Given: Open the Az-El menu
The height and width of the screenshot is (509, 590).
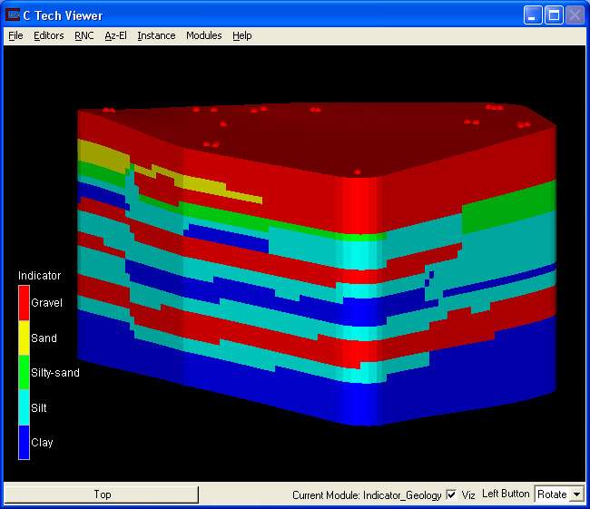Looking at the screenshot, I should click(x=116, y=35).
